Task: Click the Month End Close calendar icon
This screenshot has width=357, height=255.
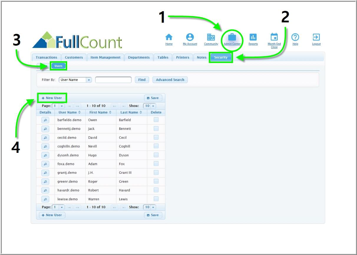Action: pyautogui.click(x=274, y=37)
